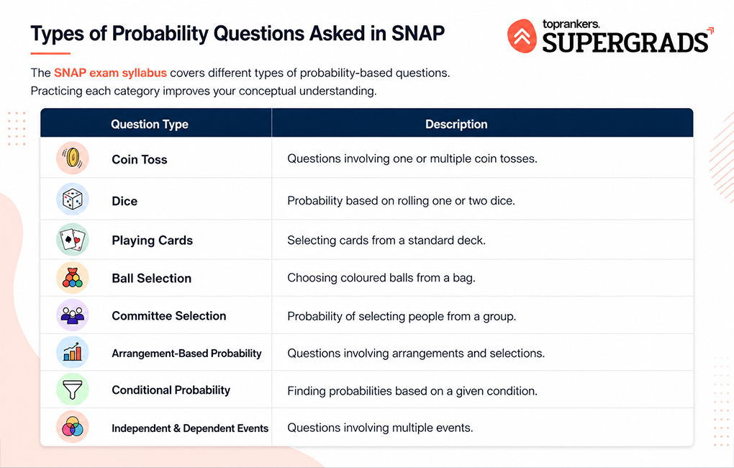Select the Playing Cards row label
The image size is (734, 468).
click(x=152, y=240)
